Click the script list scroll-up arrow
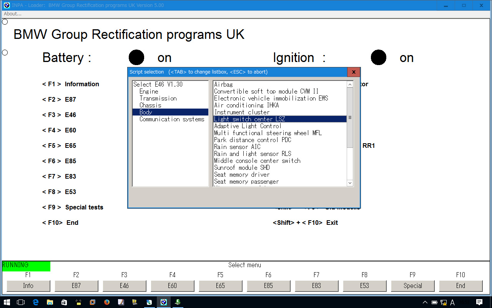This screenshot has height=308, width=492. [x=350, y=84]
